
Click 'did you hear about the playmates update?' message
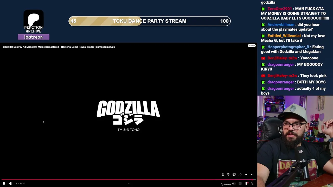290,27
